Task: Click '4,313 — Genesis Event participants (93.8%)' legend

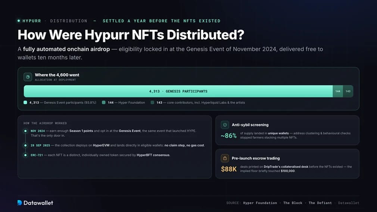Action: coord(63,103)
